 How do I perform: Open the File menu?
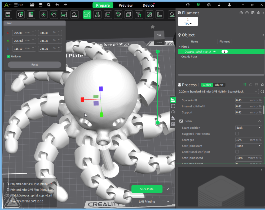pos(19,5)
